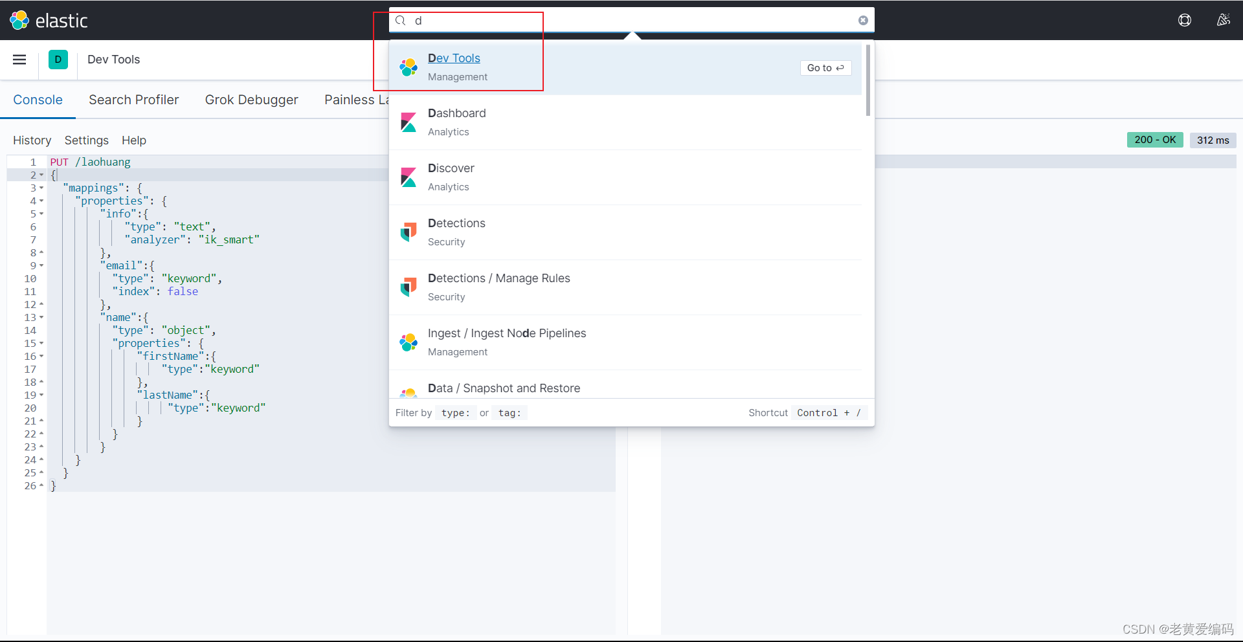Collapse the name fold at line 13
Screen dimensions: 1243x642
pos(41,317)
